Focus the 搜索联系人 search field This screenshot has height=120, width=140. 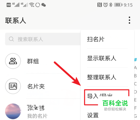(43, 39)
